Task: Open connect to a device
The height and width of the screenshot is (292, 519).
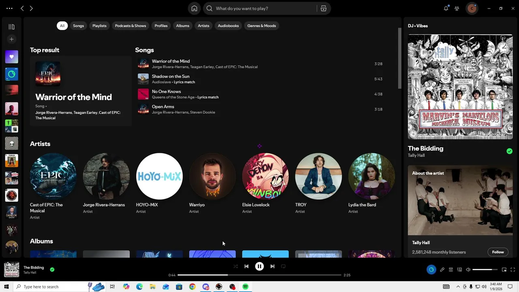Action: (460, 270)
